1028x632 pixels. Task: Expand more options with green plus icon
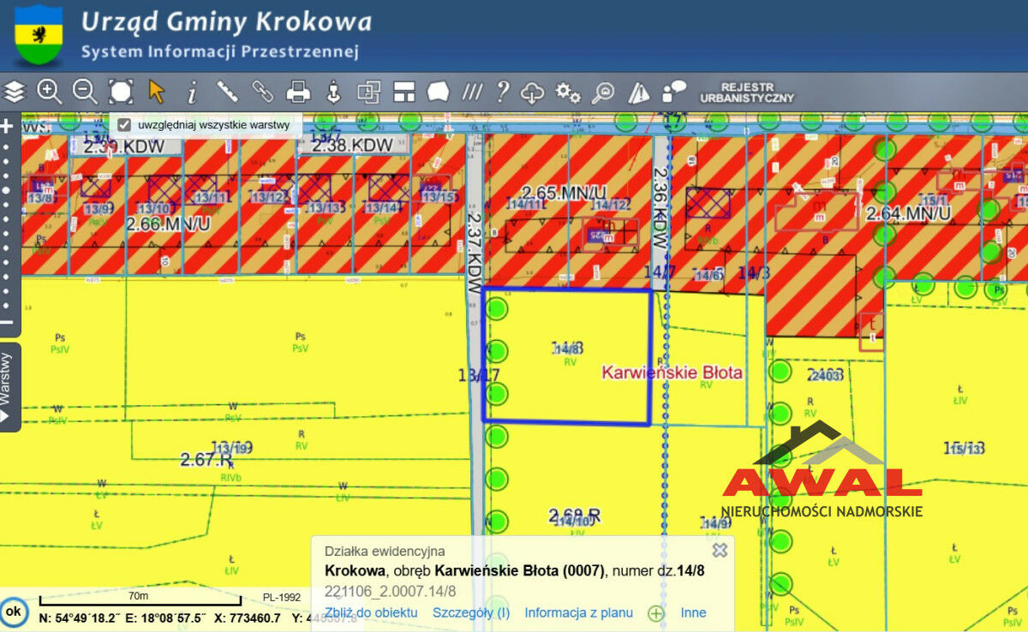656,613
